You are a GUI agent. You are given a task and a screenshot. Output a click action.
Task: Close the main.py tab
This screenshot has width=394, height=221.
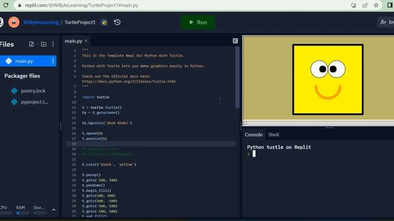[86, 41]
